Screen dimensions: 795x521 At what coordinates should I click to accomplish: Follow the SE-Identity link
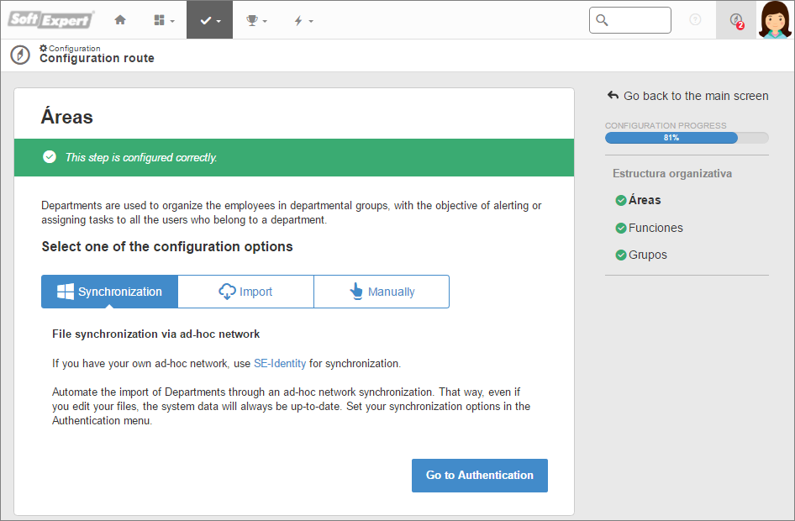[280, 363]
